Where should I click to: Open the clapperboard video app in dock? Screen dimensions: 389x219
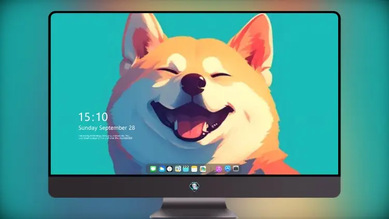point(186,169)
